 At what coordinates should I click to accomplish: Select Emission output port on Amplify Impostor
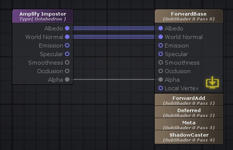(x=67, y=45)
